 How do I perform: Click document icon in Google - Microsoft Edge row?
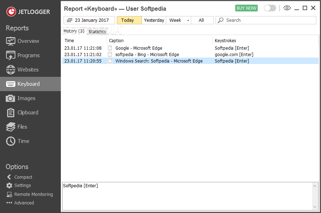tap(110, 48)
